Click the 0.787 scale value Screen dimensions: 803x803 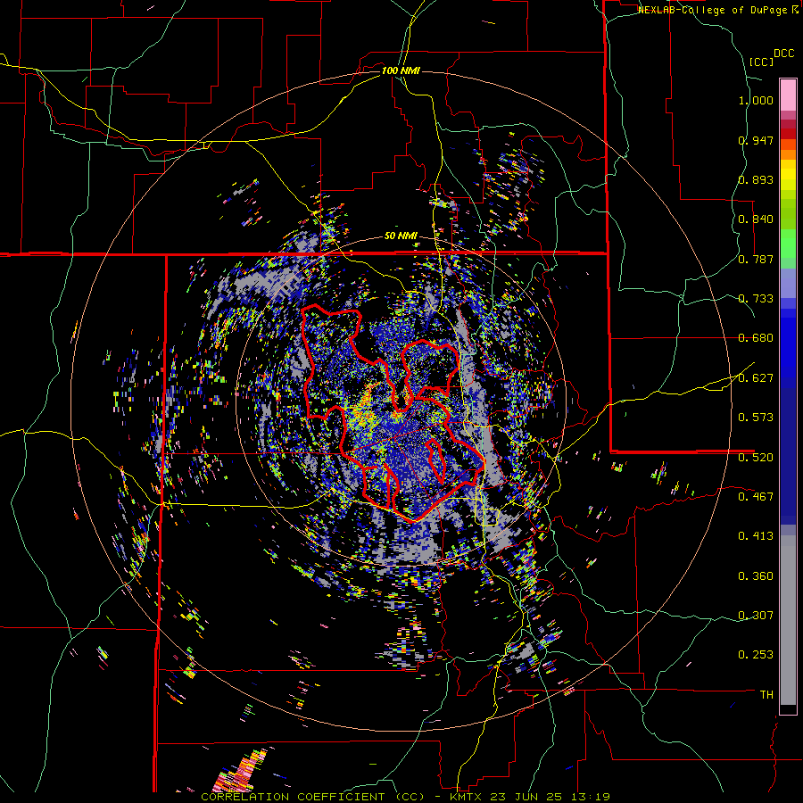(756, 259)
